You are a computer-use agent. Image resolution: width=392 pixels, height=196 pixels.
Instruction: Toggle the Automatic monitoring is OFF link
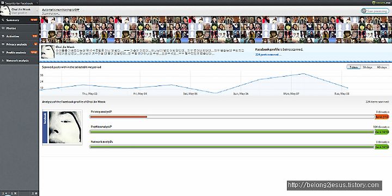[61, 10]
